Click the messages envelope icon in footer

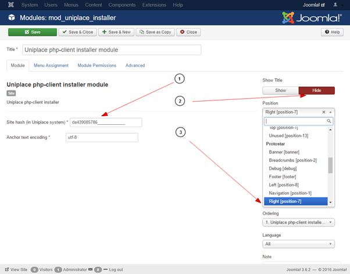(90, 269)
